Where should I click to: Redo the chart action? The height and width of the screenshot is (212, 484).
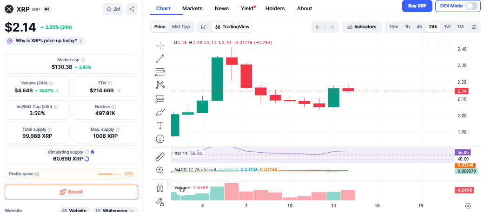[332, 27]
